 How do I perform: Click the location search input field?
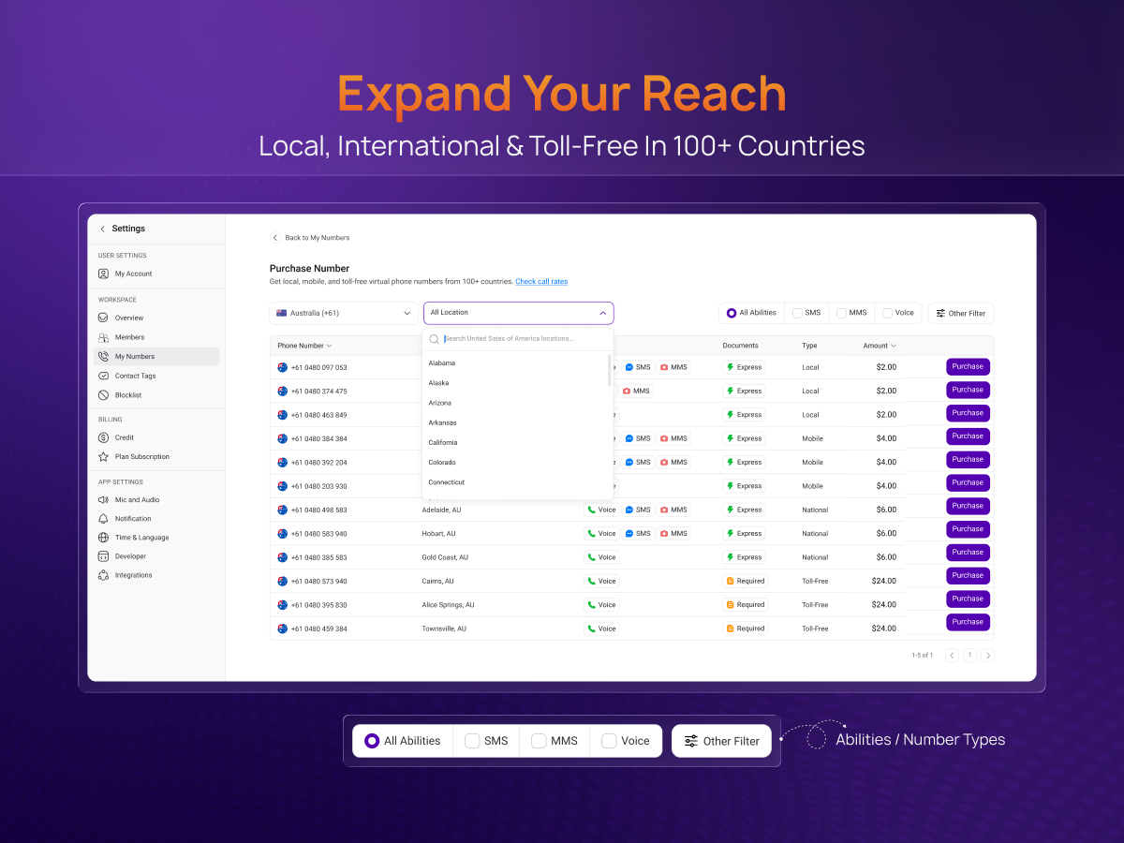518,339
